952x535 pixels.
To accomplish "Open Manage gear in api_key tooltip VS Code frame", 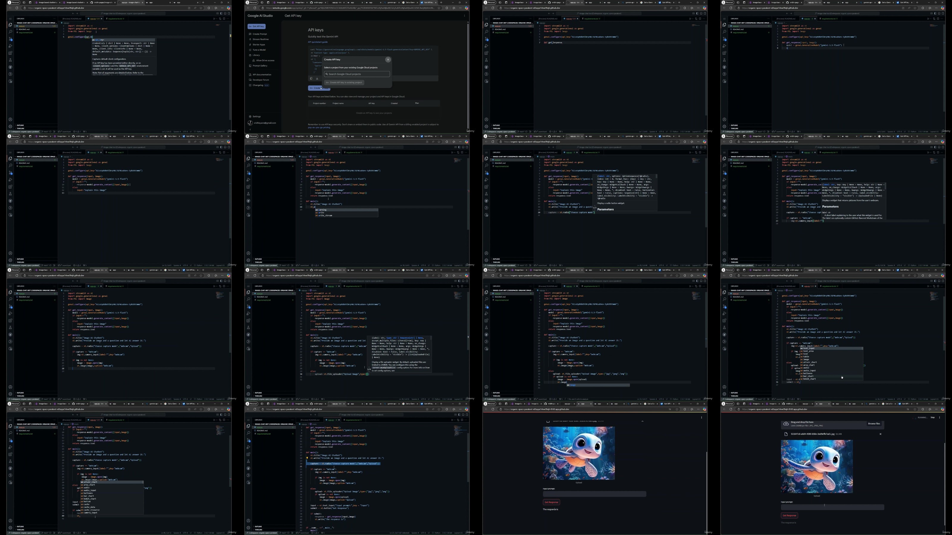I will click(x=10, y=126).
